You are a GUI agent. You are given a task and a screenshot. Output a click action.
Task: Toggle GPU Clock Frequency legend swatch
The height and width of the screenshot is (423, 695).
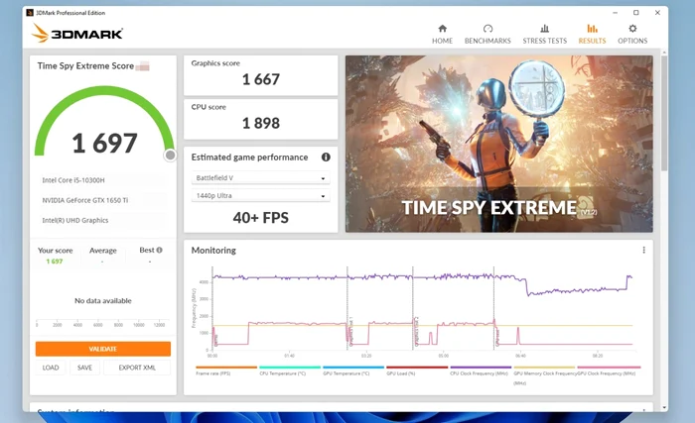pos(609,368)
